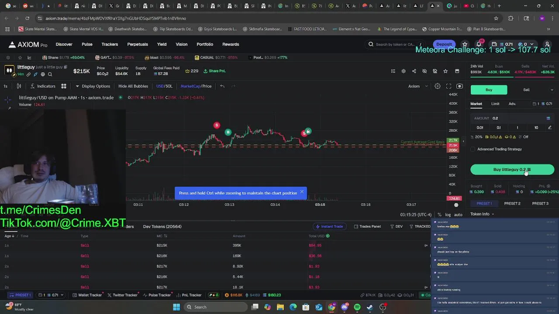
Task: Collapse the chart side panel arrow
Action: coord(463,141)
